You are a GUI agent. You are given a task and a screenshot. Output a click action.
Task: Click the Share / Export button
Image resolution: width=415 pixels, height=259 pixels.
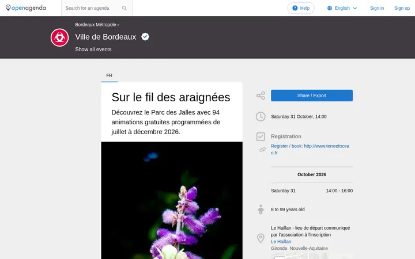[x=311, y=96]
